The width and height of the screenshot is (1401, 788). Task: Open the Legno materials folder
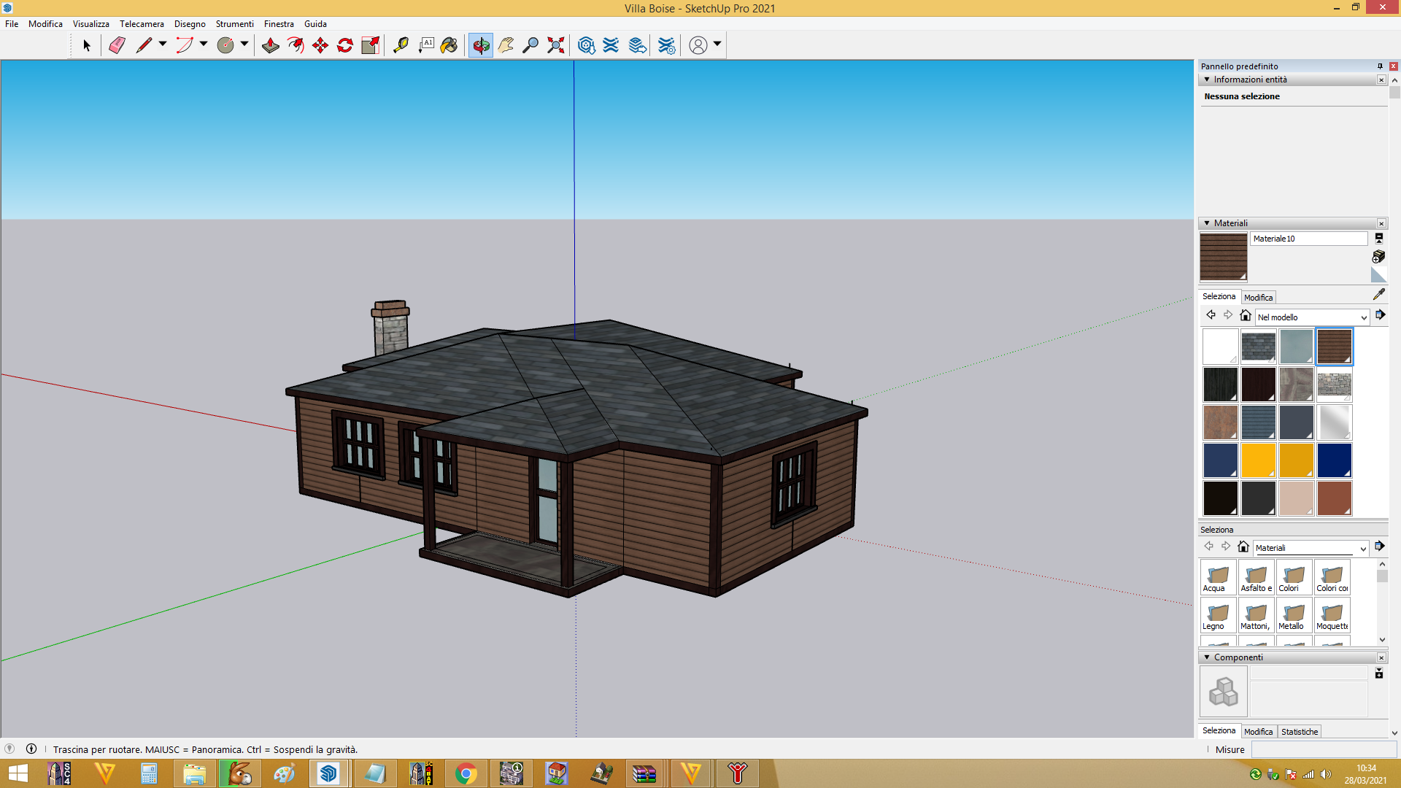1218,615
